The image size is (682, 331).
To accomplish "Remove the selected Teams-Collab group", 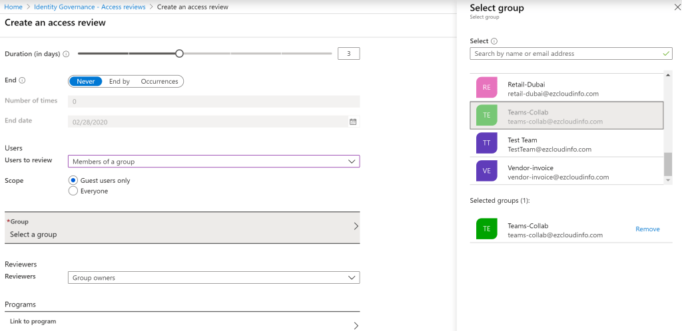I will (647, 229).
